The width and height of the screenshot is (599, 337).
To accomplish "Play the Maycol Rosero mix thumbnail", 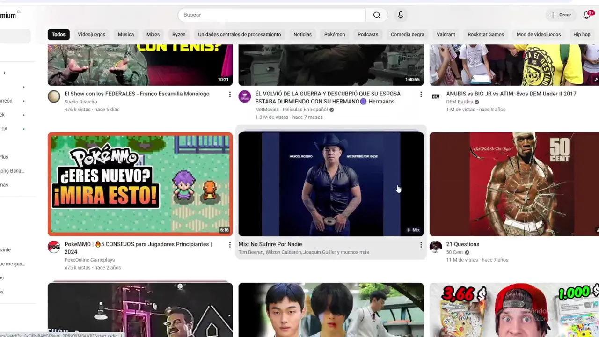I will [331, 184].
